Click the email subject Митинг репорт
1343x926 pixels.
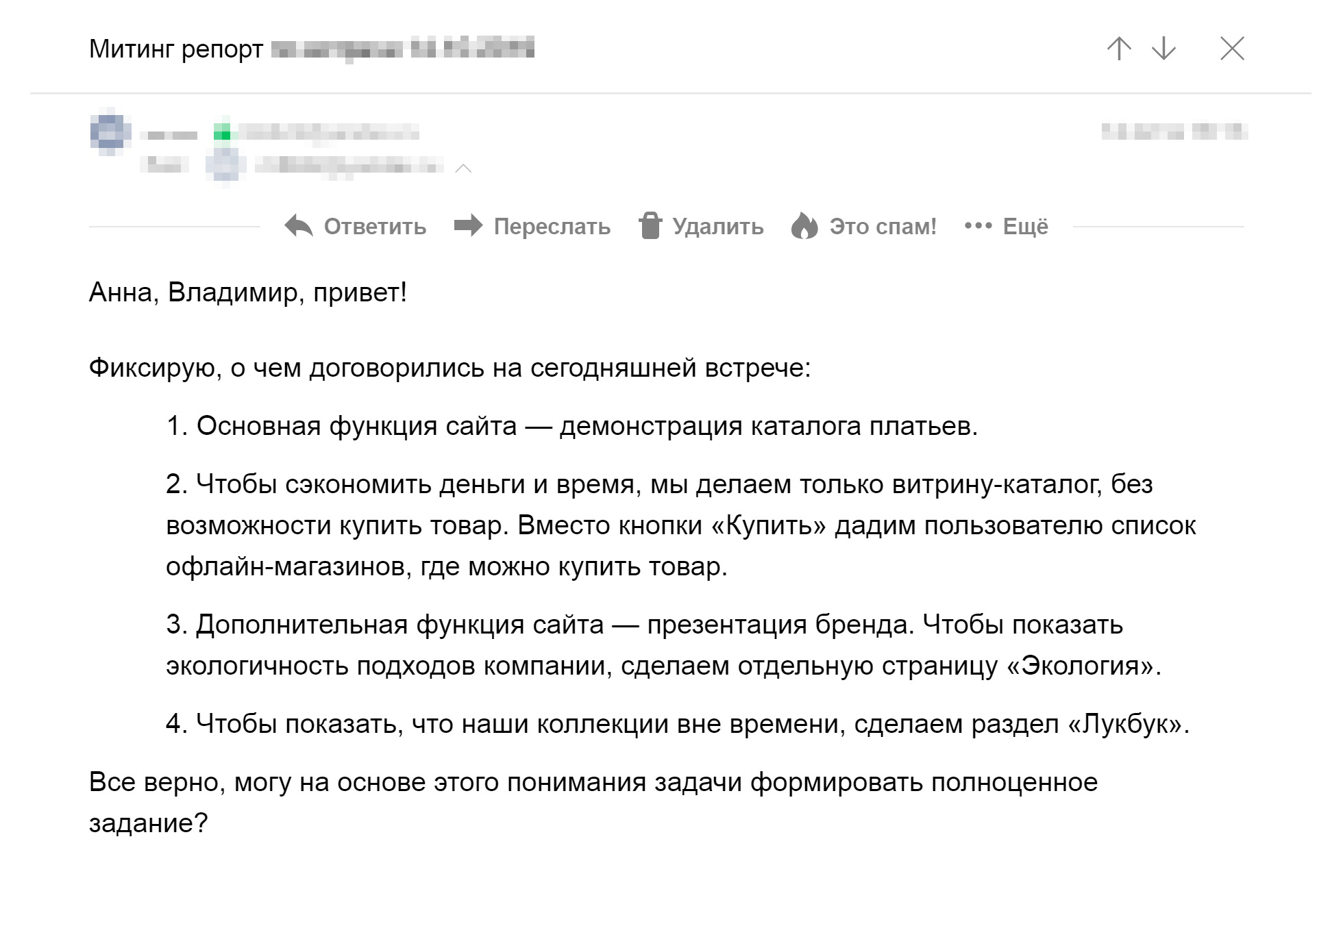point(176,50)
